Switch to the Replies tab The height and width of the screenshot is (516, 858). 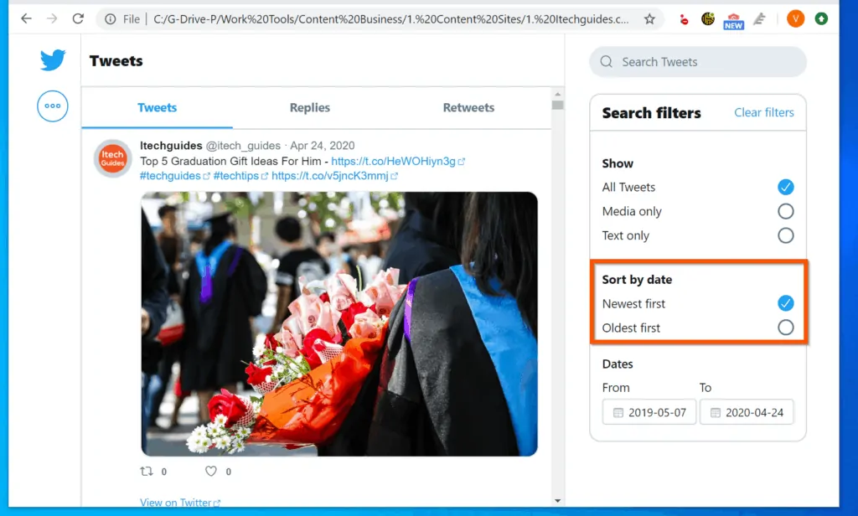pyautogui.click(x=309, y=107)
